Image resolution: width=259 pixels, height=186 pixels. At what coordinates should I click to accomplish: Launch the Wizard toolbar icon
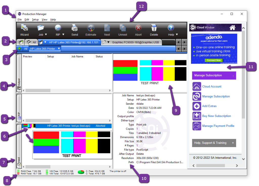pyautogui.click(x=25, y=28)
